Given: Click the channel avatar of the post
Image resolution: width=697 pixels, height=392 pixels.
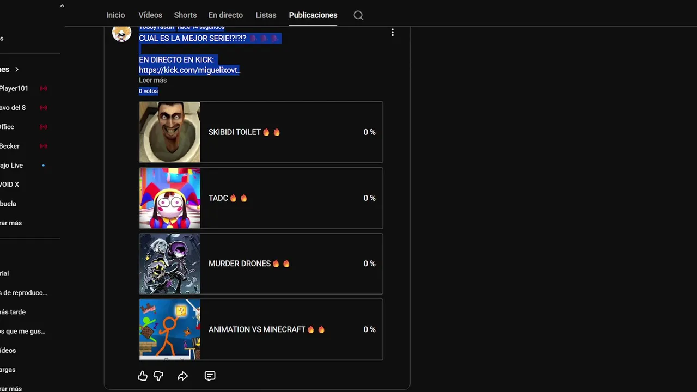Looking at the screenshot, I should point(121,33).
